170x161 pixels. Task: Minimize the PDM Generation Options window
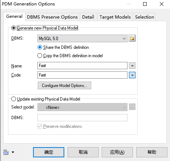pos(129,4)
